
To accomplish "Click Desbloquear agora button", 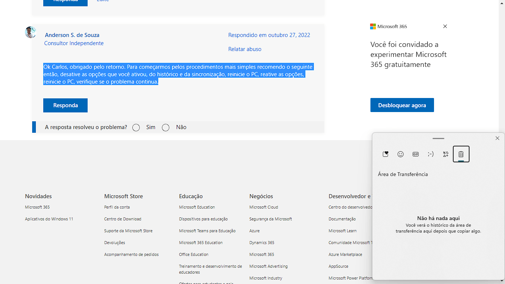I will coord(402,105).
